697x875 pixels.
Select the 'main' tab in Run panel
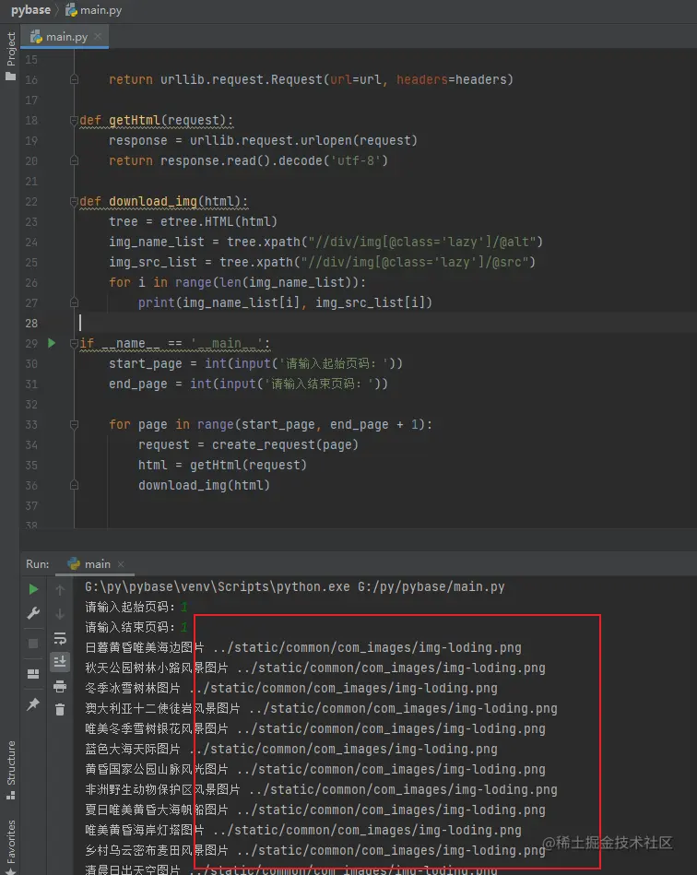(96, 563)
